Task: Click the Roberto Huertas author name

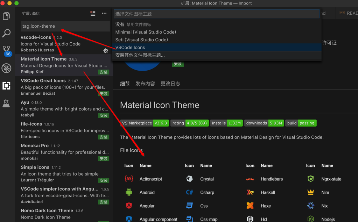Action: pos(37,50)
